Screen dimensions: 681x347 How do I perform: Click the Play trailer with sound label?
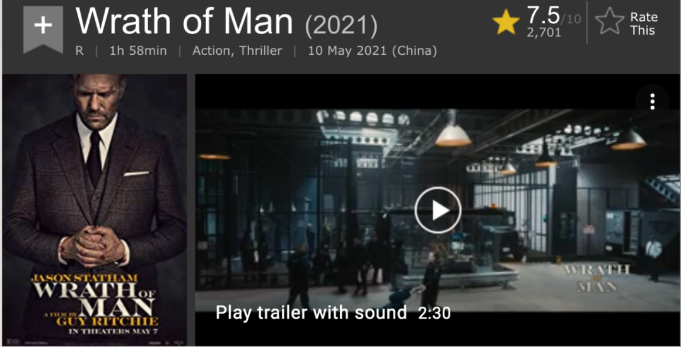point(311,313)
